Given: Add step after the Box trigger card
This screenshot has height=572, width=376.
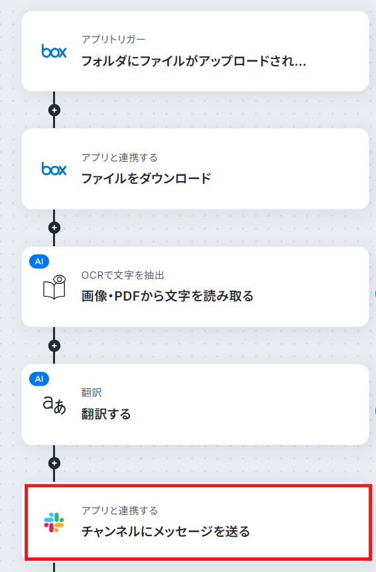Looking at the screenshot, I should (x=54, y=109).
